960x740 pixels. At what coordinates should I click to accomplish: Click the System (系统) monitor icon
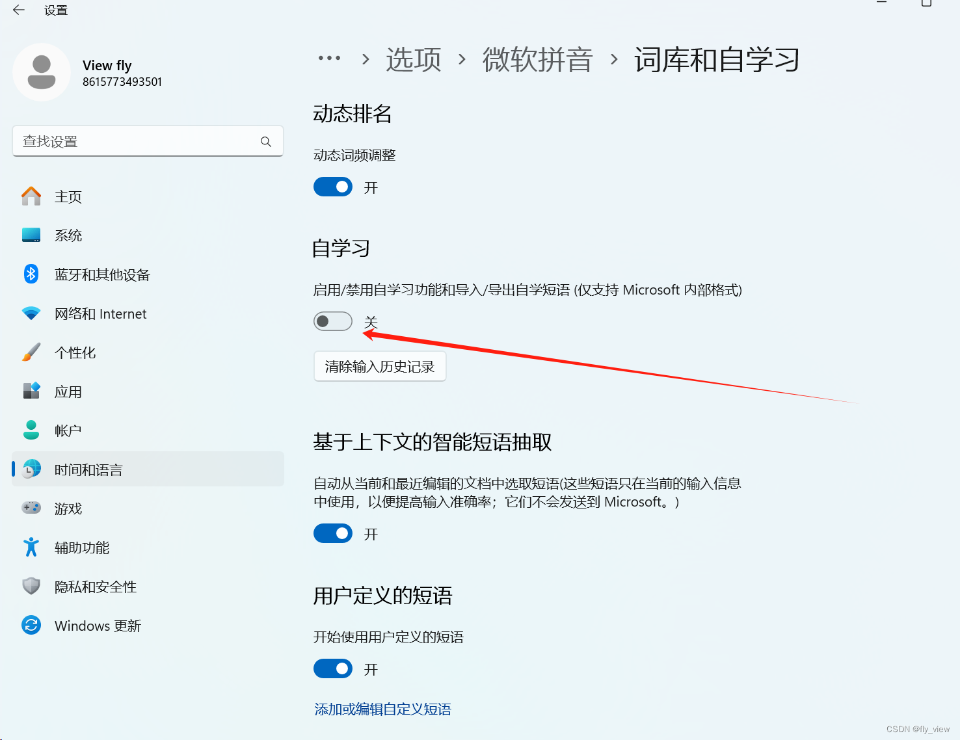click(x=31, y=235)
